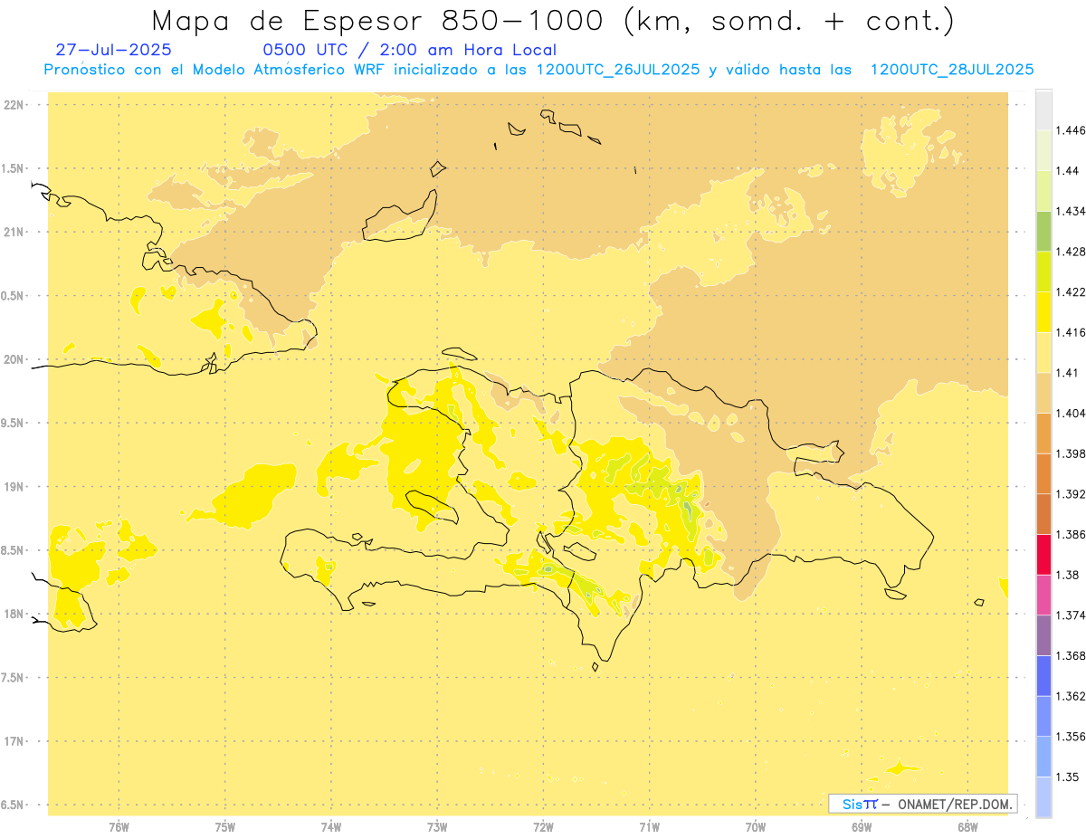The image size is (1086, 839).
Task: Pick the orange legend swatch between 1.398 and 1.404
Action: [x=1043, y=433]
